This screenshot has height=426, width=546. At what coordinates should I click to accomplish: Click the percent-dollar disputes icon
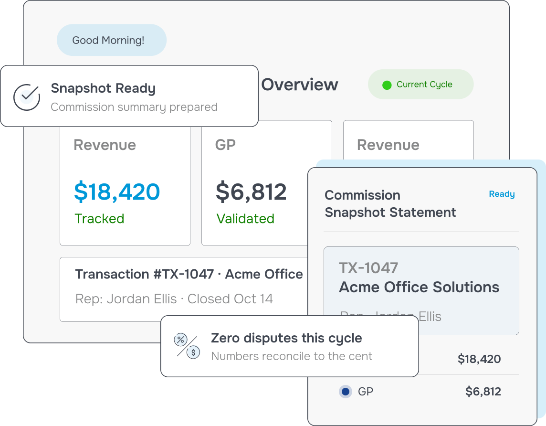[187, 346]
